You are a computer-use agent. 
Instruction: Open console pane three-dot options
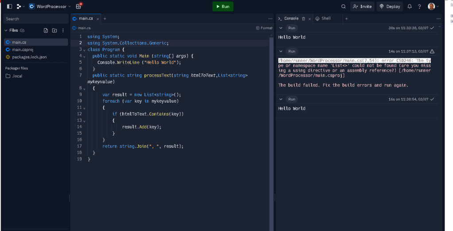click(x=438, y=19)
